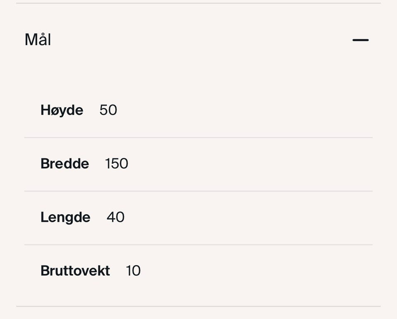Collapse the Mål section with minus icon
Screen dimensions: 397x319
point(360,40)
